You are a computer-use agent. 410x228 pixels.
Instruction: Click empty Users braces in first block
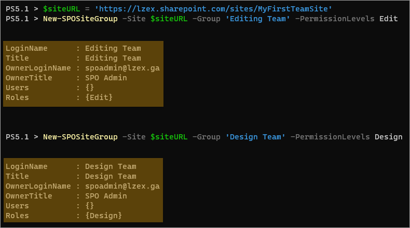90,88
